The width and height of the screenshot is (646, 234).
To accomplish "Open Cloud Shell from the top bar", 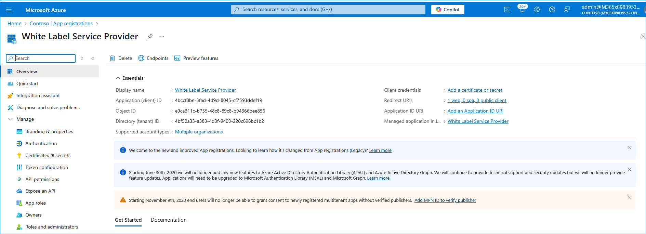I will pos(507,10).
